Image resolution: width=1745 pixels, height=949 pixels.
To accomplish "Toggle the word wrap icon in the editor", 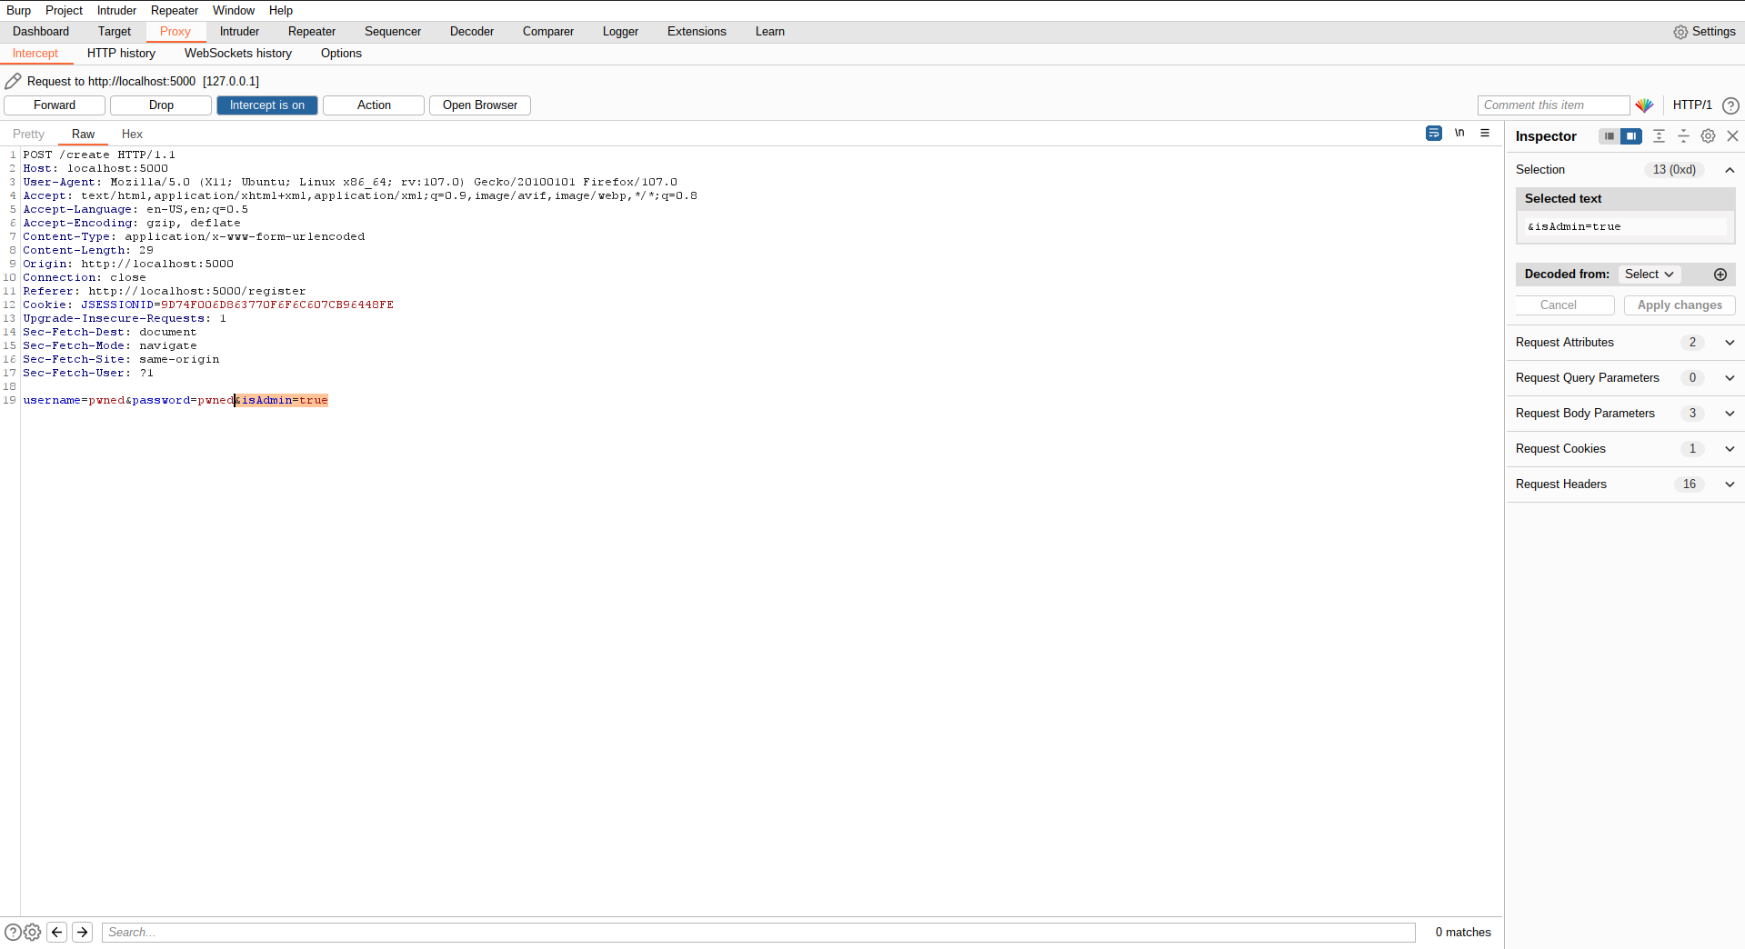I will (1434, 133).
